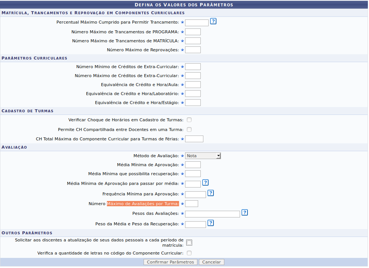Click Número Mínimo de Créditos de Extra-Curricular field
This screenshot has width=369, height=268.
[x=193, y=67]
